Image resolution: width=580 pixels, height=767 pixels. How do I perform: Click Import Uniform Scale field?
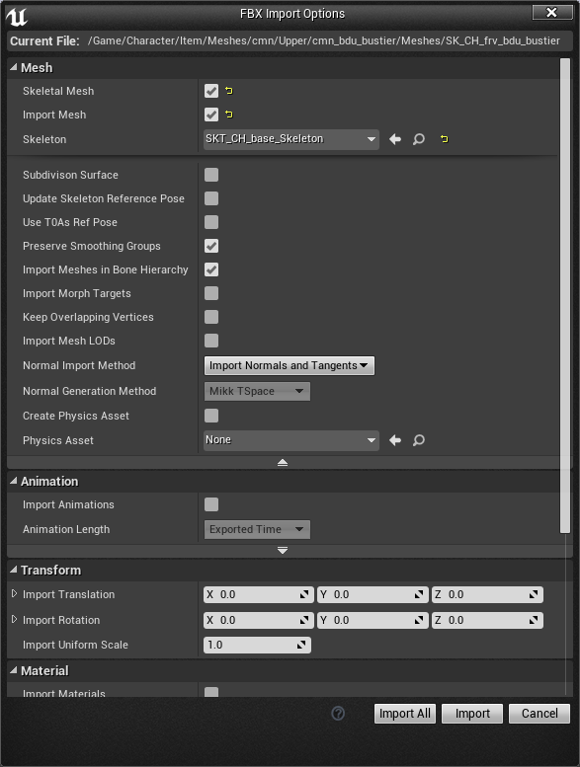pos(257,645)
